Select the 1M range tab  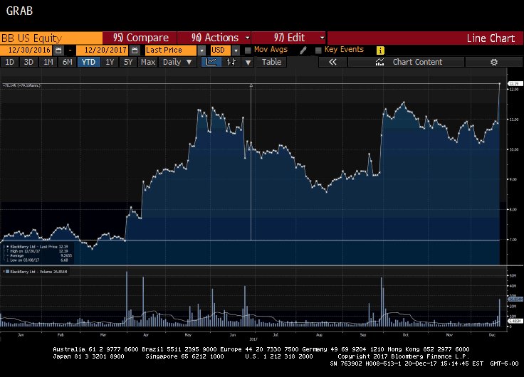click(48, 62)
